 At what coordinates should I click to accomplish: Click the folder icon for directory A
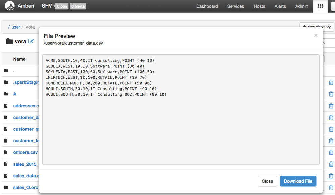tap(6, 94)
